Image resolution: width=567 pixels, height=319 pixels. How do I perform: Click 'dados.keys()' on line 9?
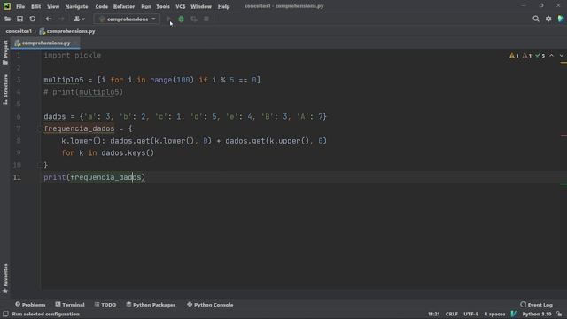[x=128, y=153]
